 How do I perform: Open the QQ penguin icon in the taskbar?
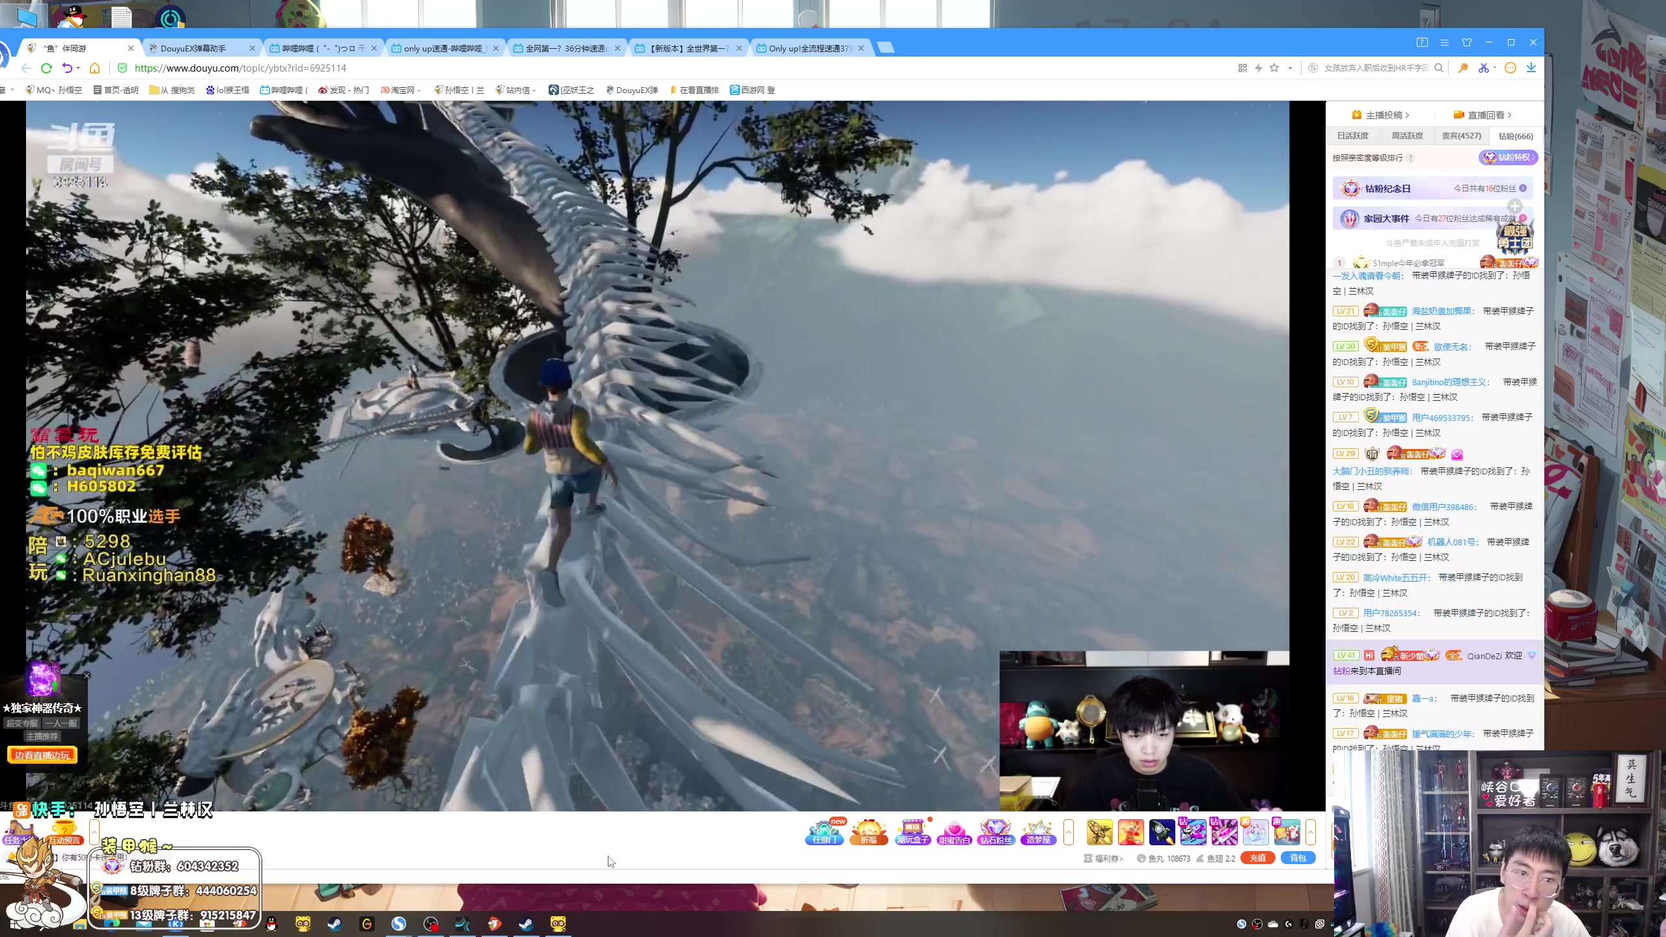coord(271,924)
